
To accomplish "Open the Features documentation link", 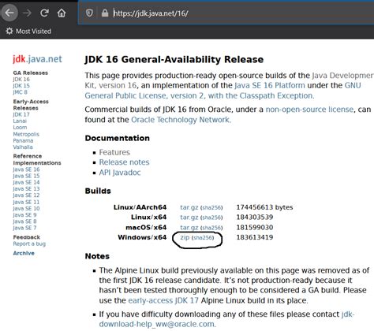I will coord(114,152).
